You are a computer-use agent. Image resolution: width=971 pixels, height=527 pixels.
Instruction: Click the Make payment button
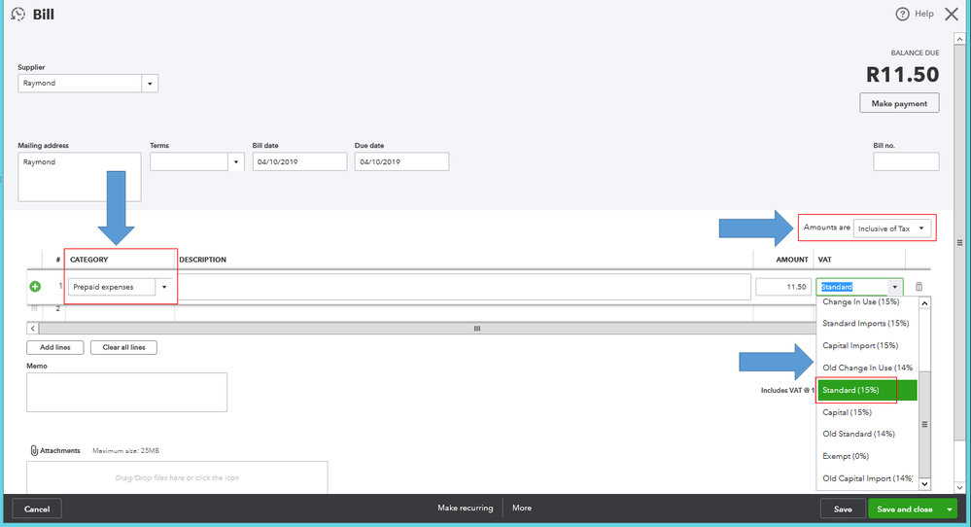coord(899,103)
